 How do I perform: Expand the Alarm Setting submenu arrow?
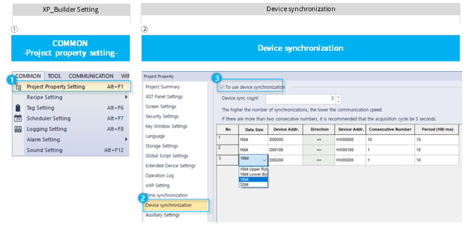click(x=126, y=140)
